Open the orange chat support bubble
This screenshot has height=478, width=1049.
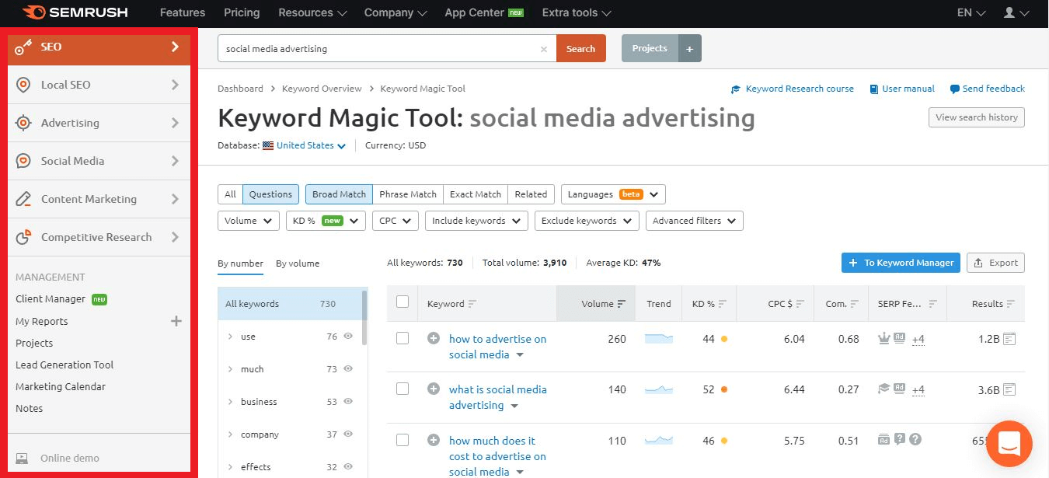pos(1009,444)
